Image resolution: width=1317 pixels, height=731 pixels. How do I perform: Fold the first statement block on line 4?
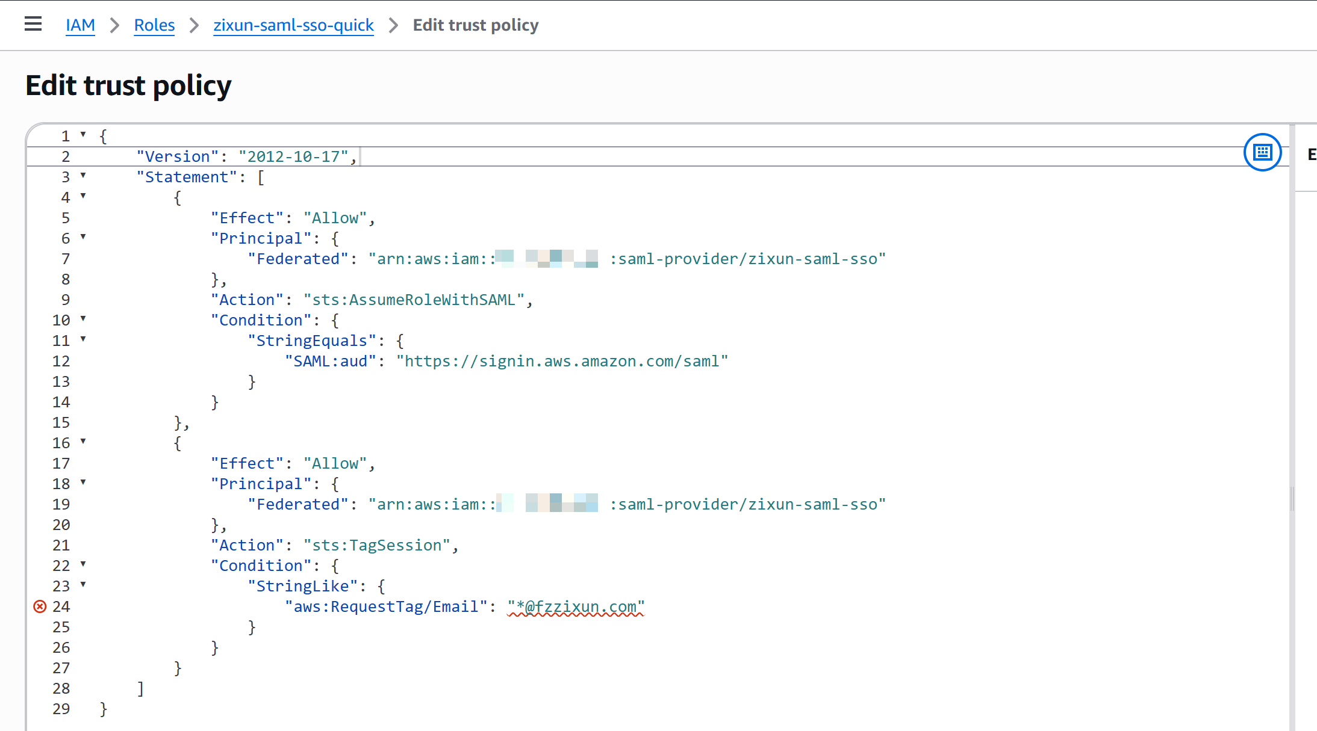83,196
